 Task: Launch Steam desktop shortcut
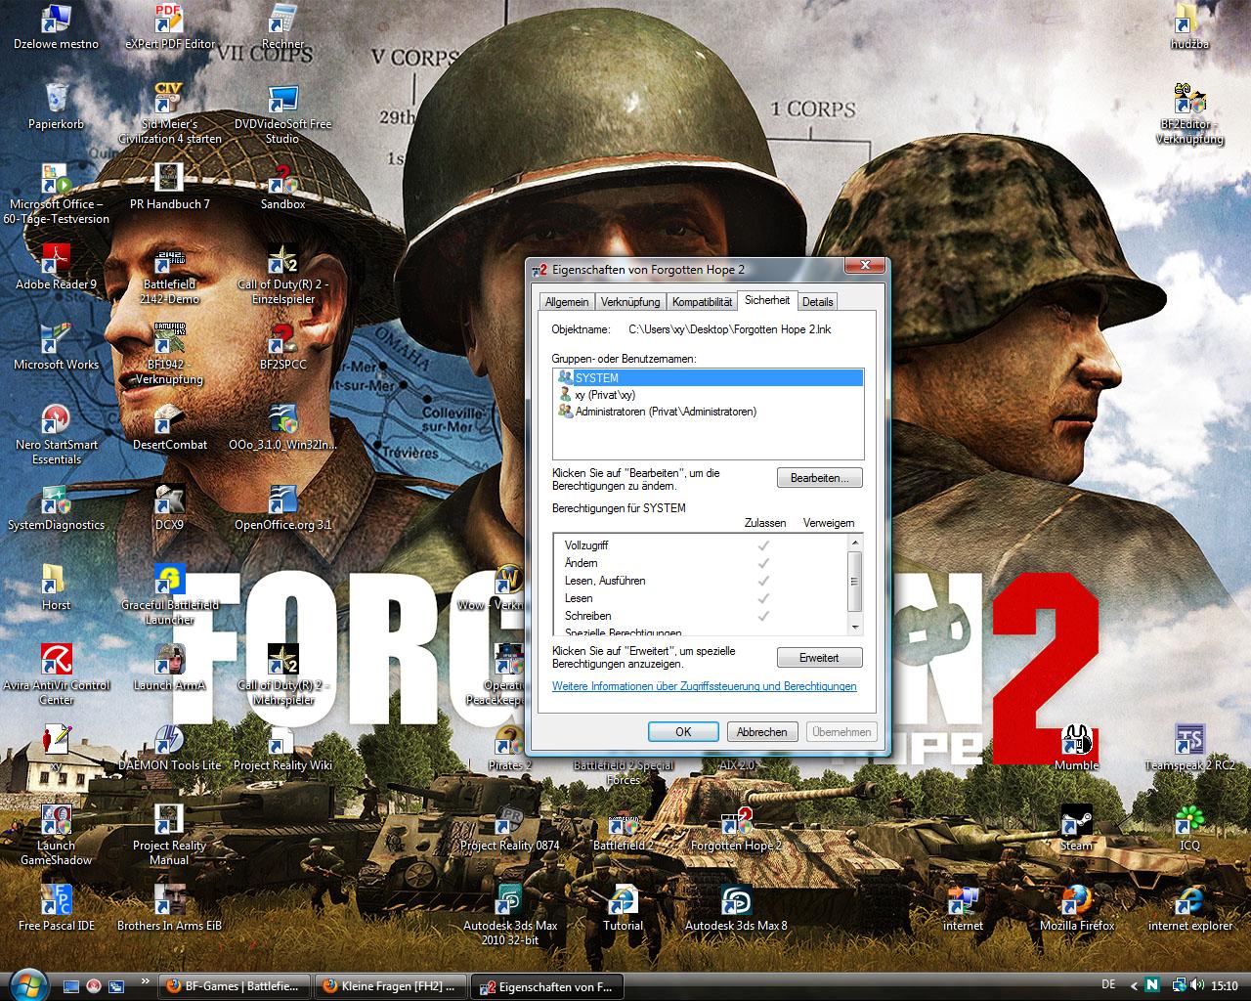pyautogui.click(x=1076, y=828)
